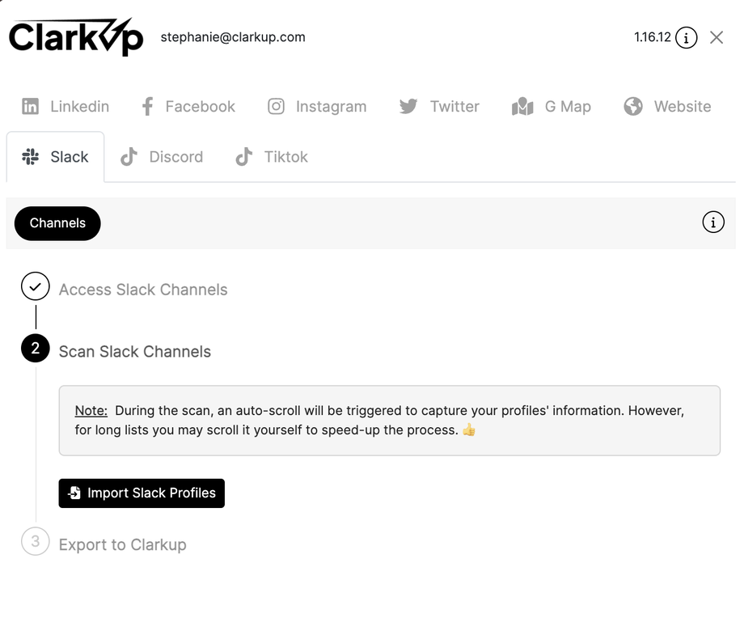Click the info icon in Channels bar

[713, 222]
